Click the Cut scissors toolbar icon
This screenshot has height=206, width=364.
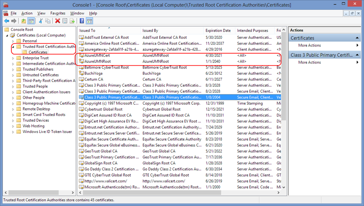point(41,21)
